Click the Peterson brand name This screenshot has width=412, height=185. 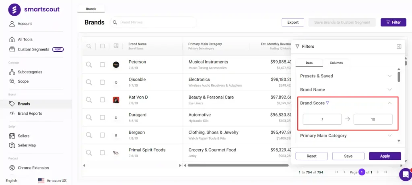pos(137,62)
